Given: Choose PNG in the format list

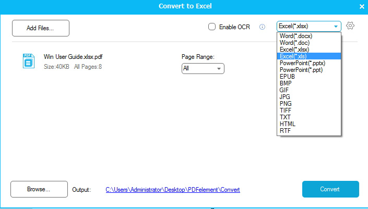Looking at the screenshot, I should point(309,104).
